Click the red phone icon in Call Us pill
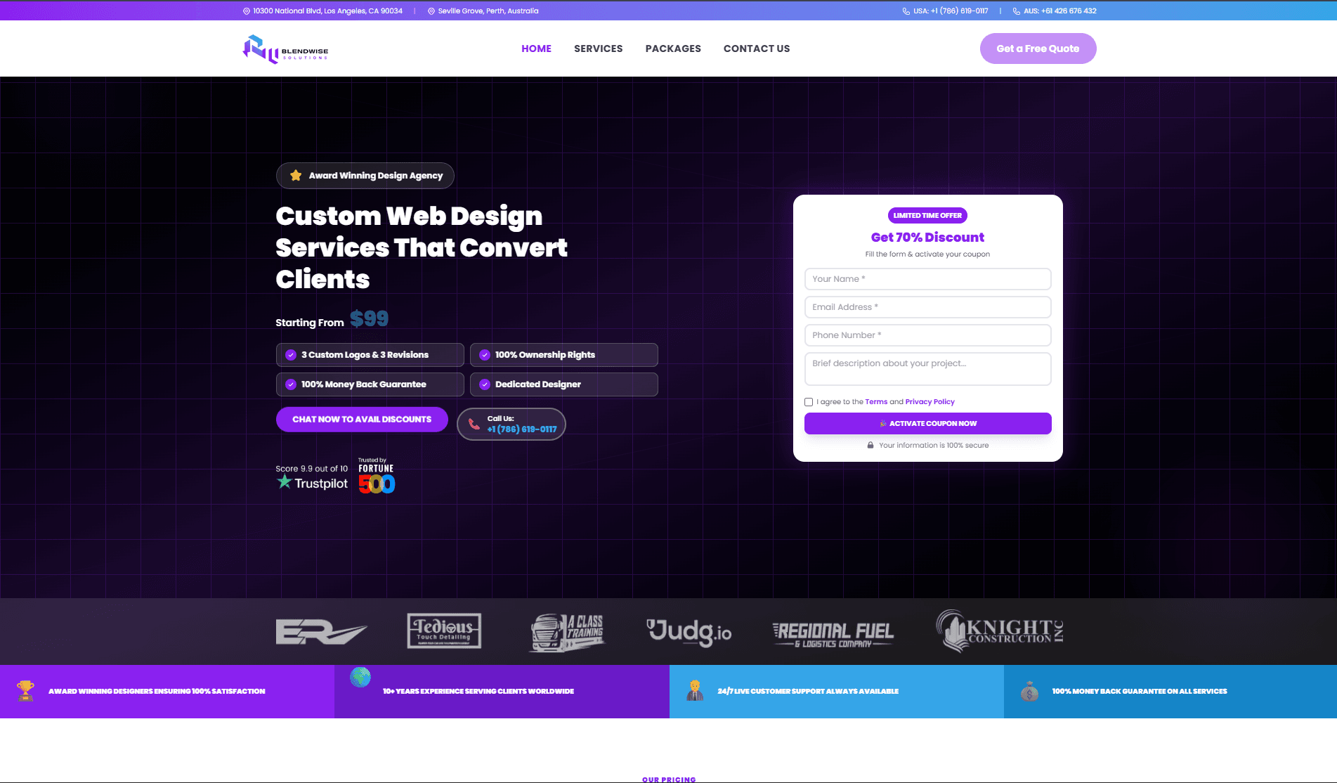Viewport: 1337px width, 783px height. (474, 424)
